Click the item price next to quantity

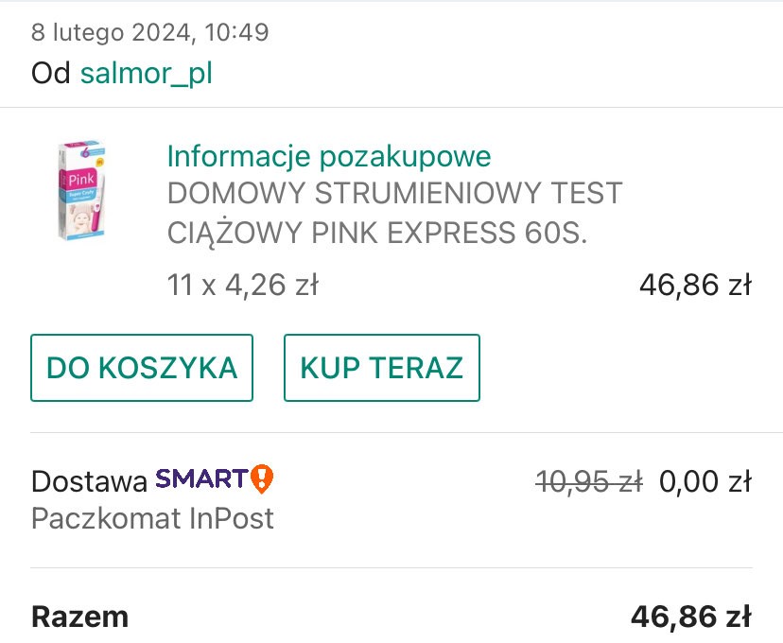pos(695,284)
